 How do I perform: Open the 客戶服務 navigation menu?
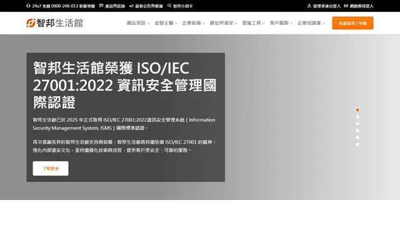(x=281, y=23)
